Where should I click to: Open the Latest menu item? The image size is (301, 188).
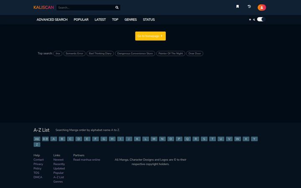pos(100,20)
